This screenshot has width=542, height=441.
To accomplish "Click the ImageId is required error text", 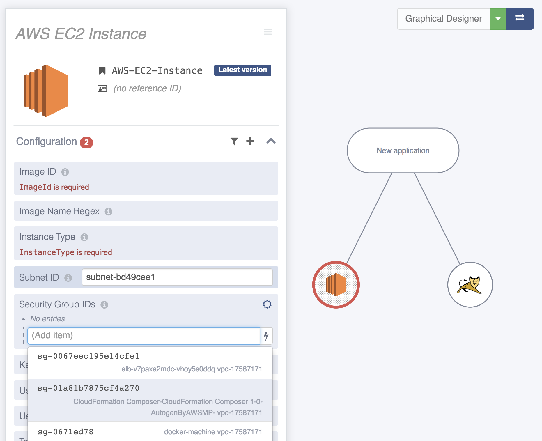I will (x=54, y=187).
